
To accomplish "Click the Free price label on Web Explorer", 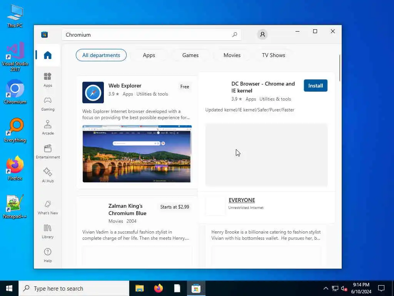I will point(185,87).
